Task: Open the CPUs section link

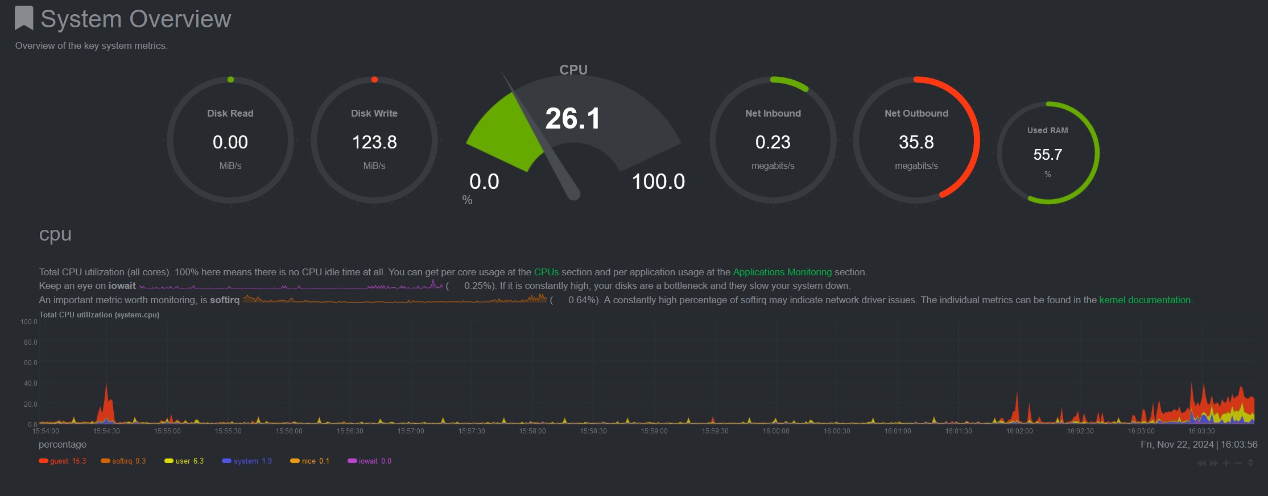Action: 546,272
